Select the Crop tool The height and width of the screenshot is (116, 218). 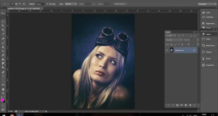(3, 30)
